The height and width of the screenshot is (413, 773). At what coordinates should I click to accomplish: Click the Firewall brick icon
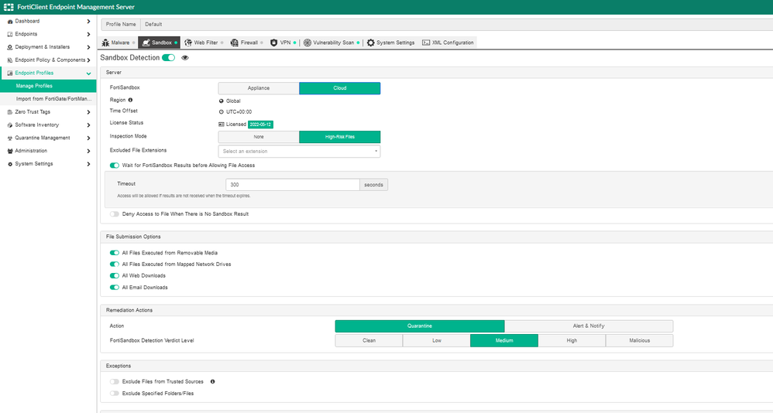pyautogui.click(x=235, y=43)
